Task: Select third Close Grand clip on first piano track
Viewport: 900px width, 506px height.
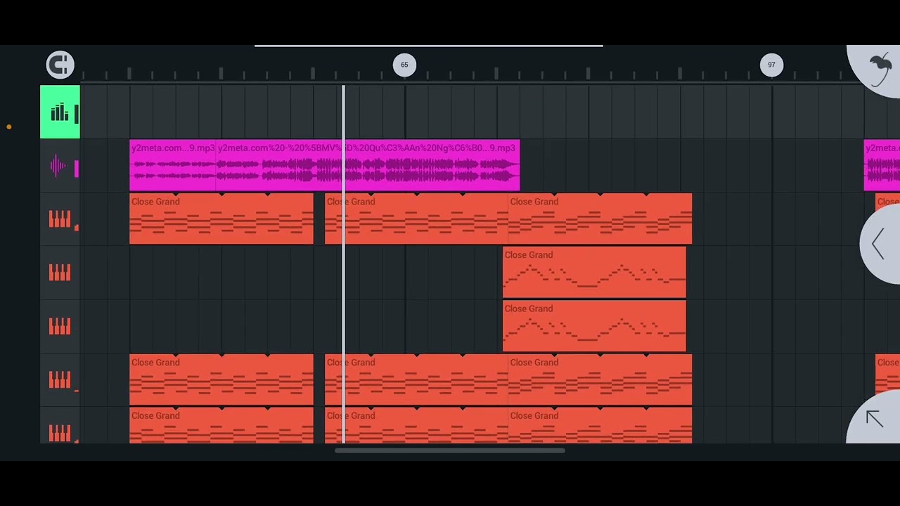Action: (600, 219)
